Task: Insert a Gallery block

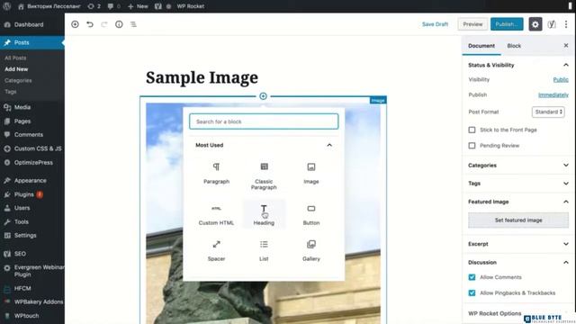Action: point(311,250)
